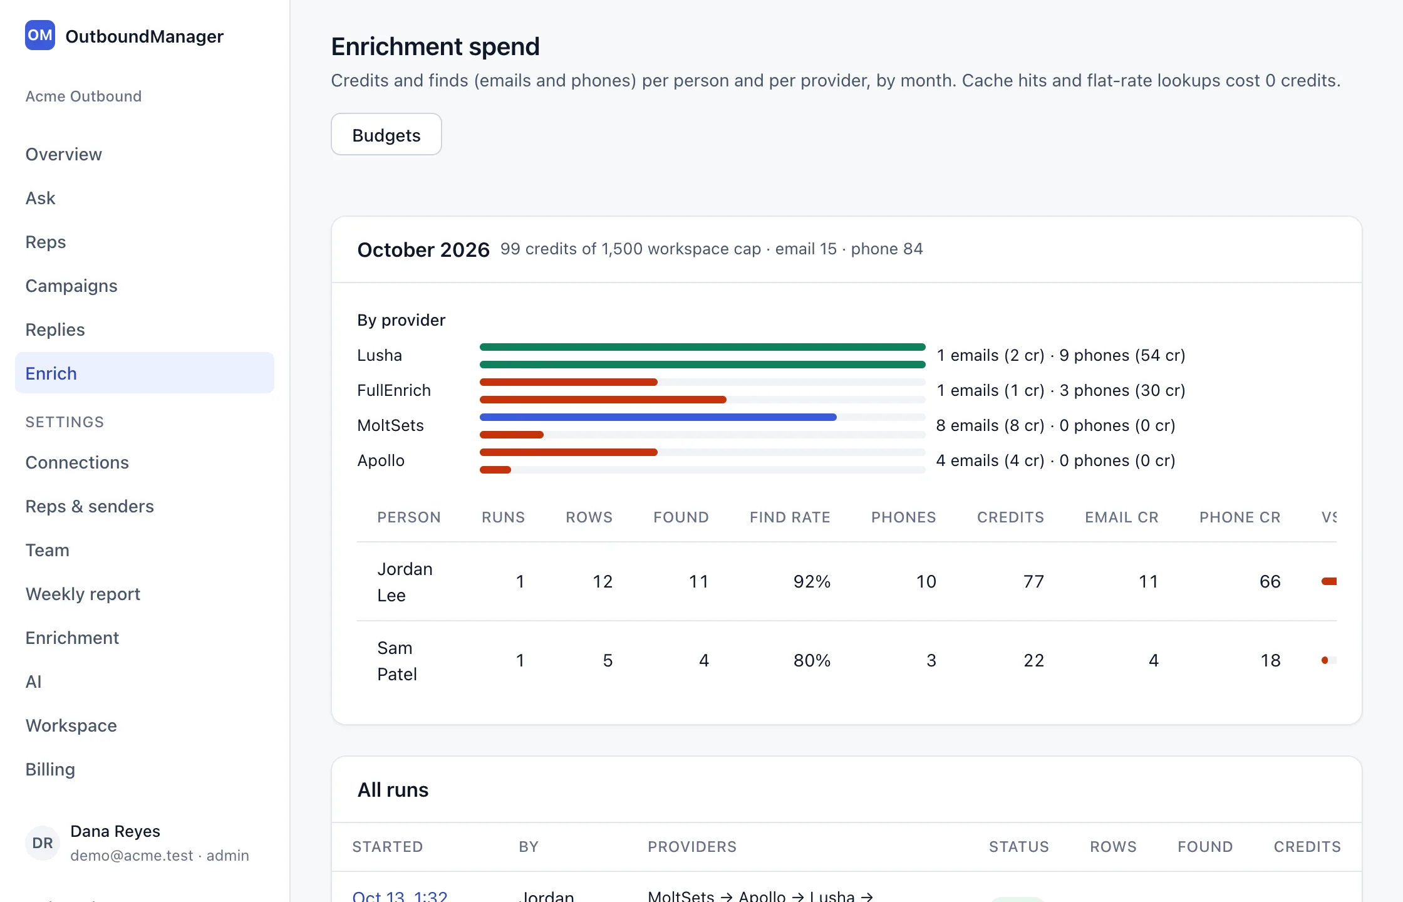Click the FIND RATE column header
Screen dimensions: 1403x902
[790, 517]
